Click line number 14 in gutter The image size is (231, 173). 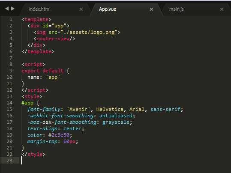point(9,103)
